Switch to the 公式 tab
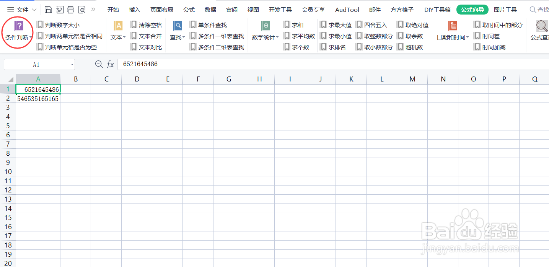 (x=189, y=10)
